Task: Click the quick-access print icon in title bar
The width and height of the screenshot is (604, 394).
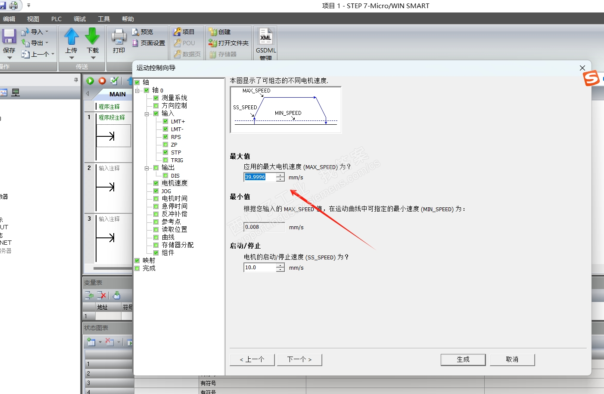Action: tap(14, 6)
